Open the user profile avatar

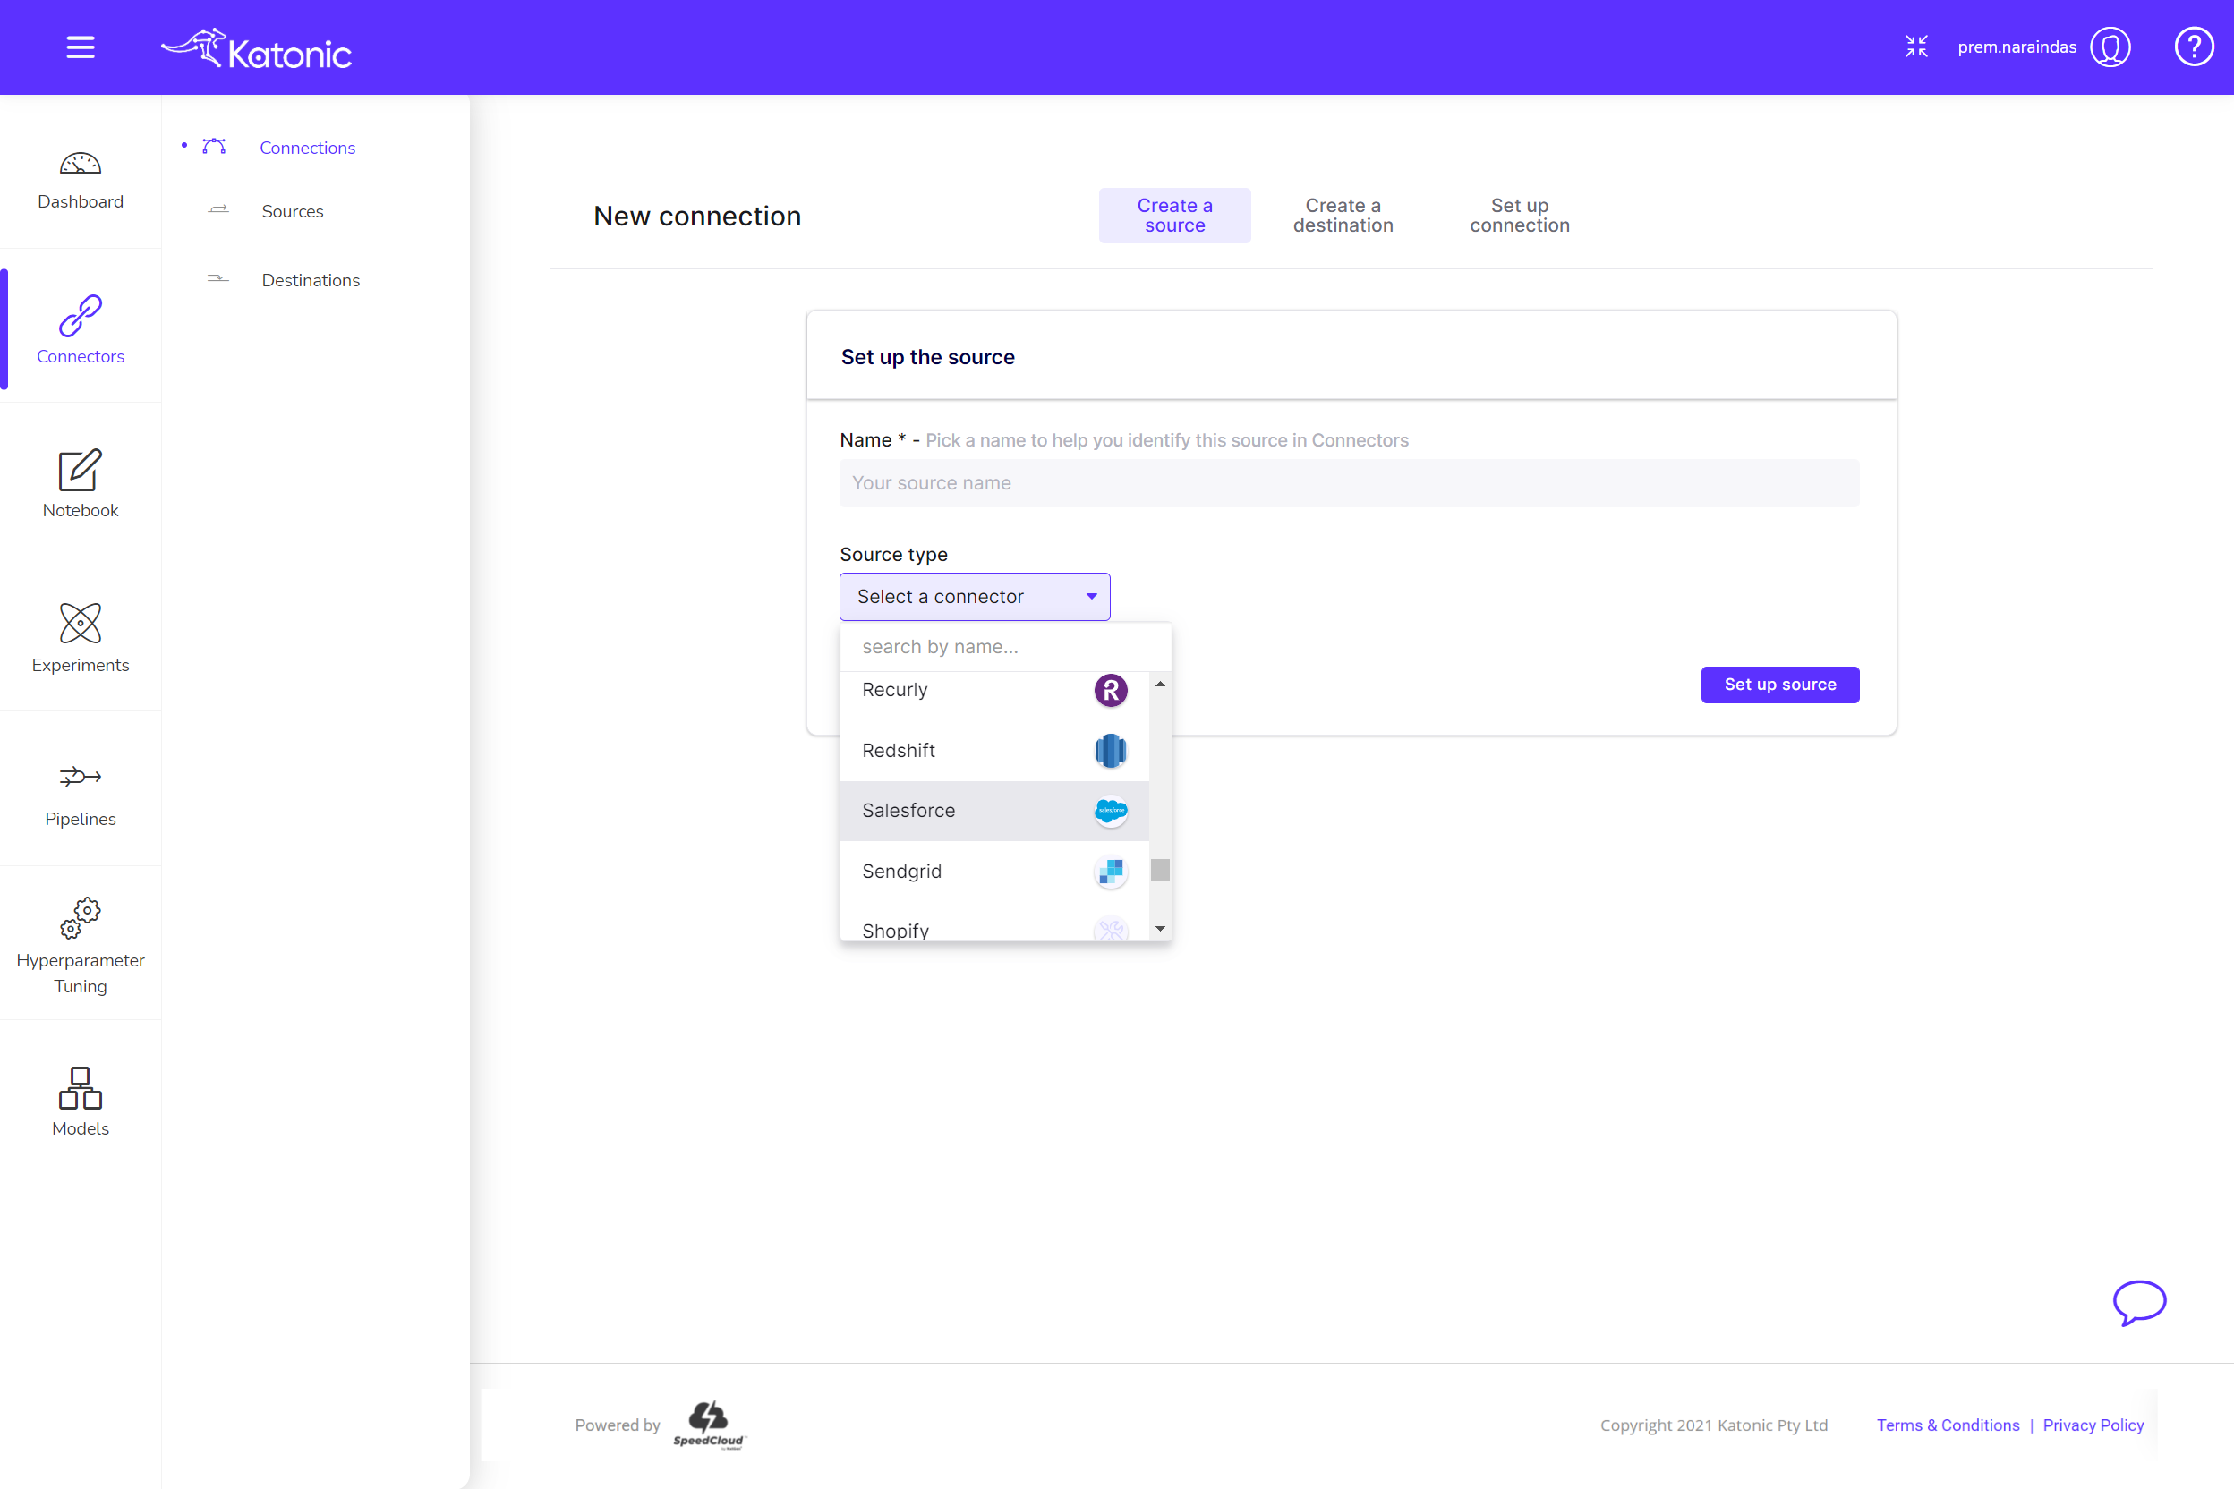pyautogui.click(x=2110, y=47)
